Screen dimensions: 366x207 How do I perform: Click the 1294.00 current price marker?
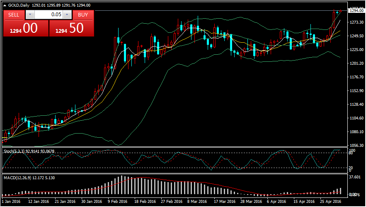click(x=356, y=10)
